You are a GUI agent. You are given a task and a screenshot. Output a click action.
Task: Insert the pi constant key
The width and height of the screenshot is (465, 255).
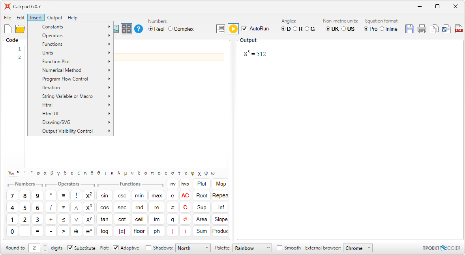(x=172, y=207)
